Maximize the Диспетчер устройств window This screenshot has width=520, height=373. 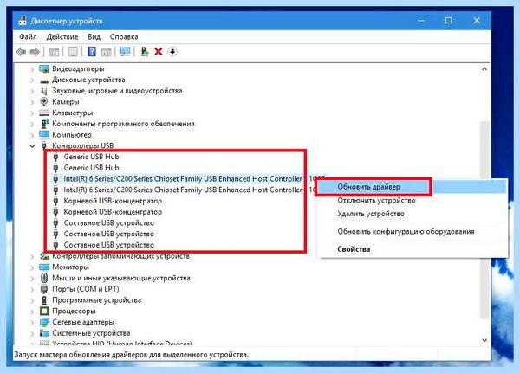448,21
